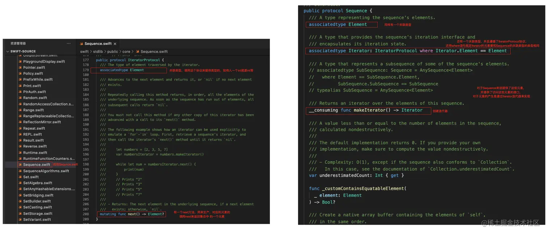Screen dimensions: 547x234
Task: Click the Swift icon beside PrefixWhile.swift
Action: point(20,80)
